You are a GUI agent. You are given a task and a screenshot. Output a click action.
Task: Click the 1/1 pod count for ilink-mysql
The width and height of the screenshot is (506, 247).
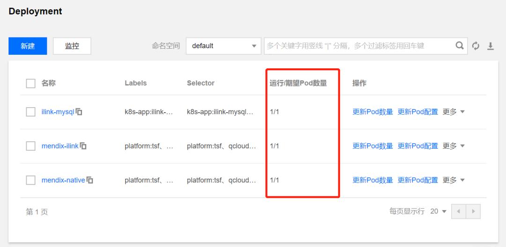coord(274,112)
